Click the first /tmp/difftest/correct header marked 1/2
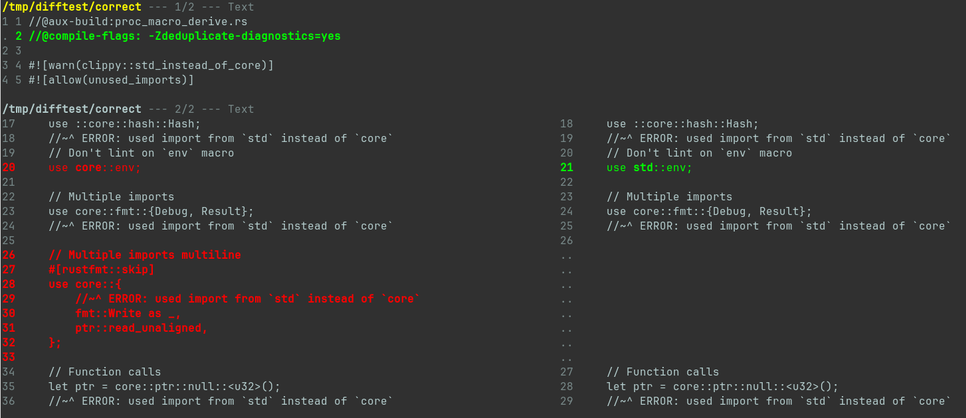This screenshot has width=966, height=418. click(x=71, y=7)
